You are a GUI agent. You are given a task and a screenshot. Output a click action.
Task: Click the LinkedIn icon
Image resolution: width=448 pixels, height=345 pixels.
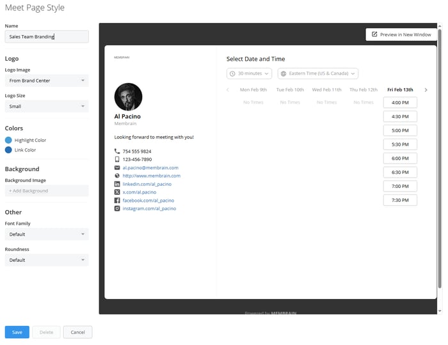click(x=117, y=184)
